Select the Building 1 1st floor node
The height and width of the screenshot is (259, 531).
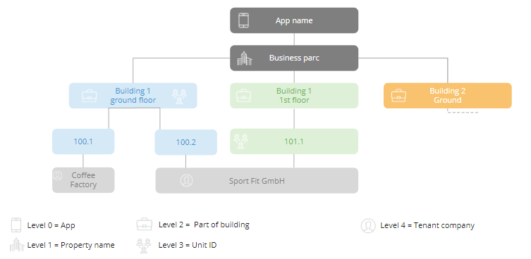tap(294, 96)
